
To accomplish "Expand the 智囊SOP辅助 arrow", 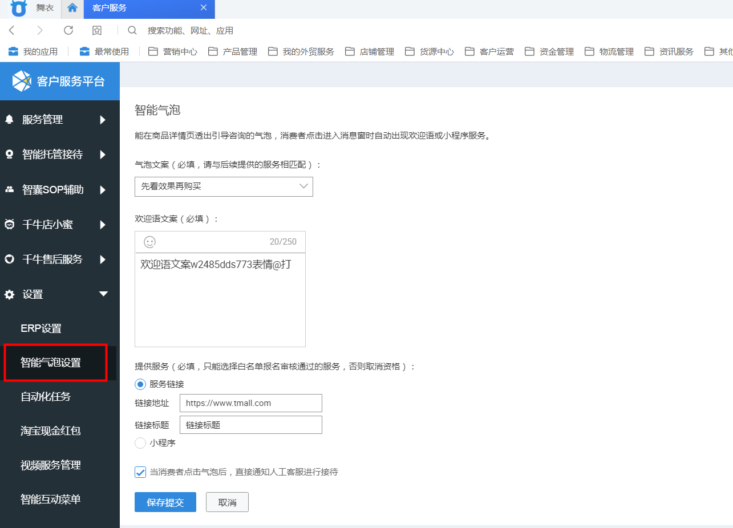I will (103, 190).
